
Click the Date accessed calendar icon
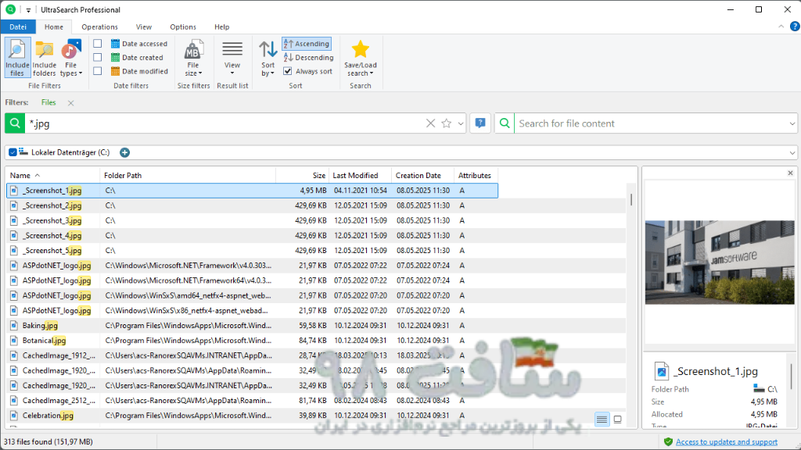(116, 44)
